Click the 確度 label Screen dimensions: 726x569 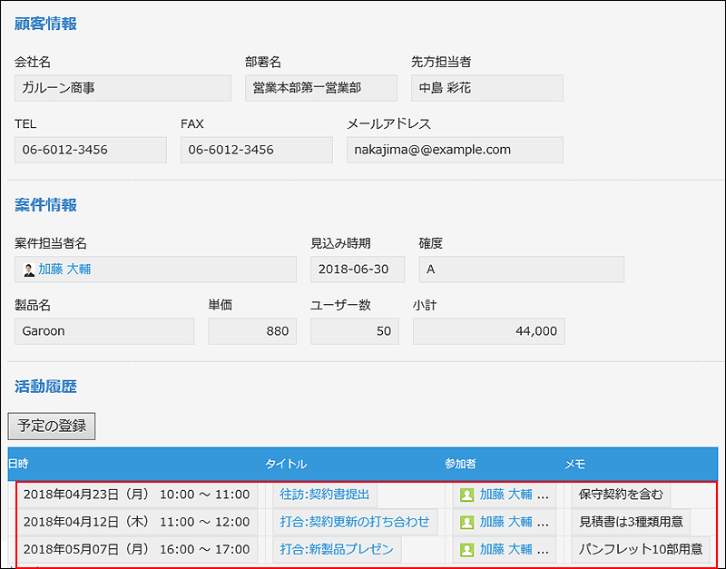click(430, 243)
